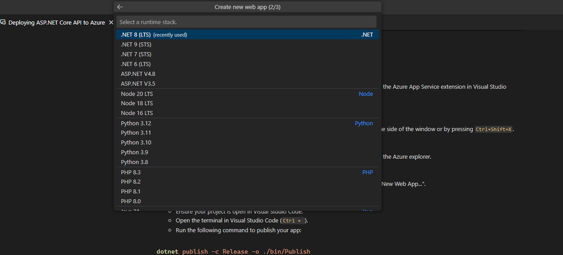Select Python 3.9 runtime

(x=248, y=152)
